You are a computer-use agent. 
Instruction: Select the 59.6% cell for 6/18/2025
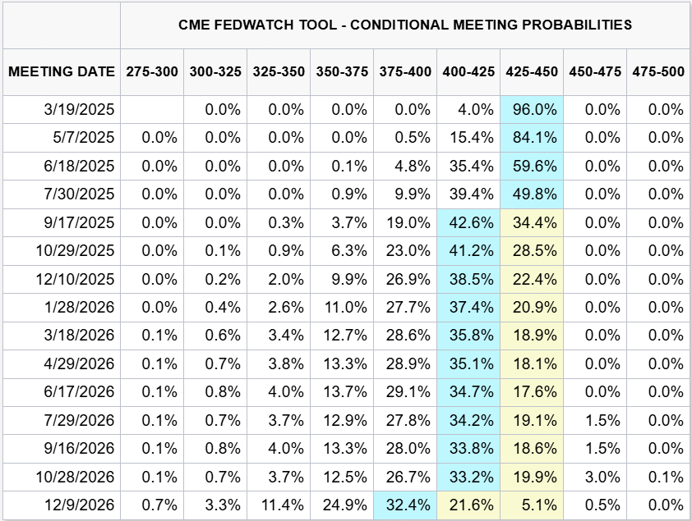[532, 166]
